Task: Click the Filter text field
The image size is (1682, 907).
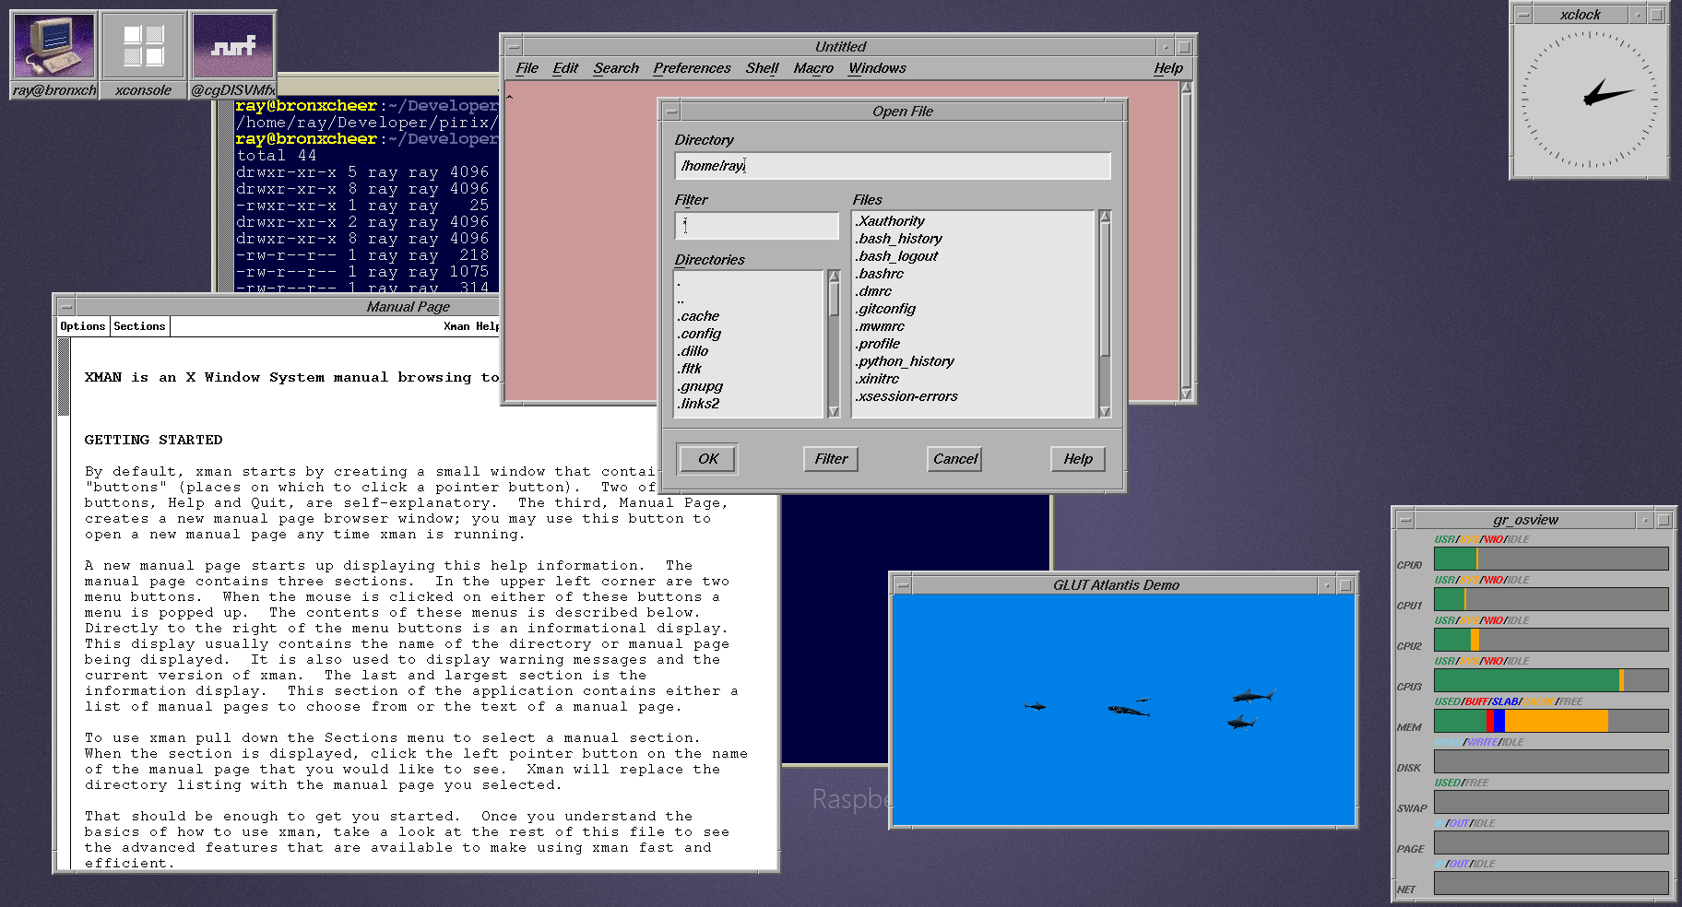Action: tap(757, 226)
